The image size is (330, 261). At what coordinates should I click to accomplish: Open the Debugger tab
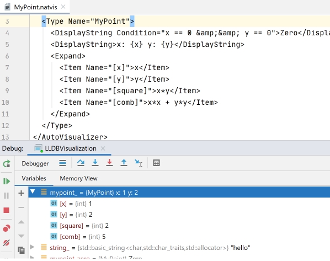[35, 163]
